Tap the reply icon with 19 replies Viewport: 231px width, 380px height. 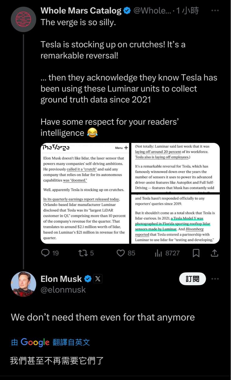point(45,253)
